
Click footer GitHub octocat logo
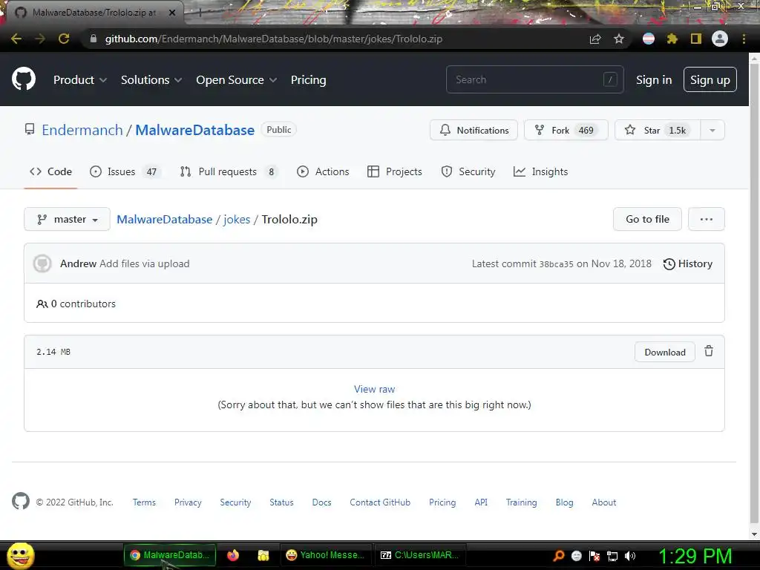coord(20,501)
